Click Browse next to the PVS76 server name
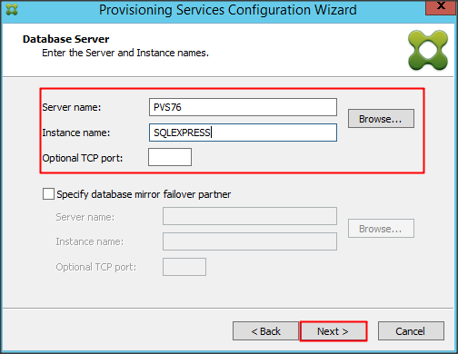Screen dimensions: 458x354 click(x=381, y=119)
